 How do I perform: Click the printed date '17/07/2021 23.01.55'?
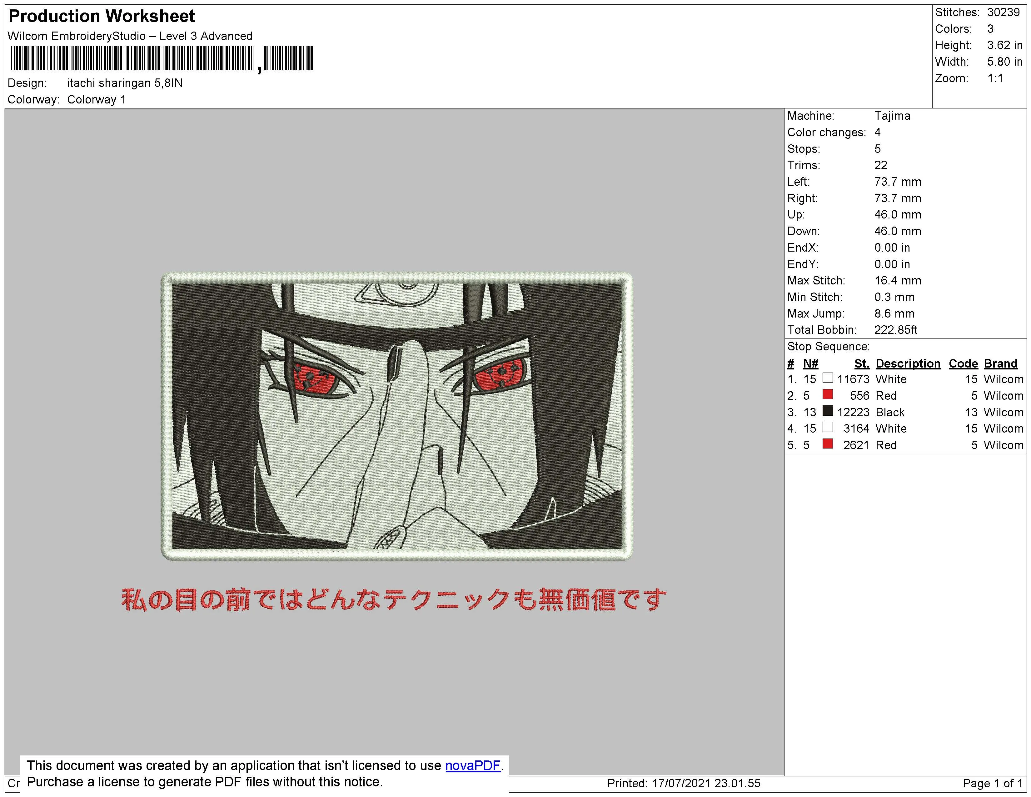pos(706,784)
